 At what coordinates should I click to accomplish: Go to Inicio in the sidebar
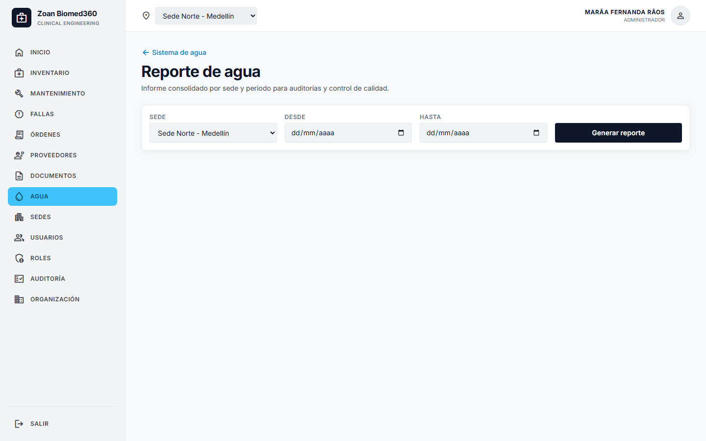click(x=62, y=52)
